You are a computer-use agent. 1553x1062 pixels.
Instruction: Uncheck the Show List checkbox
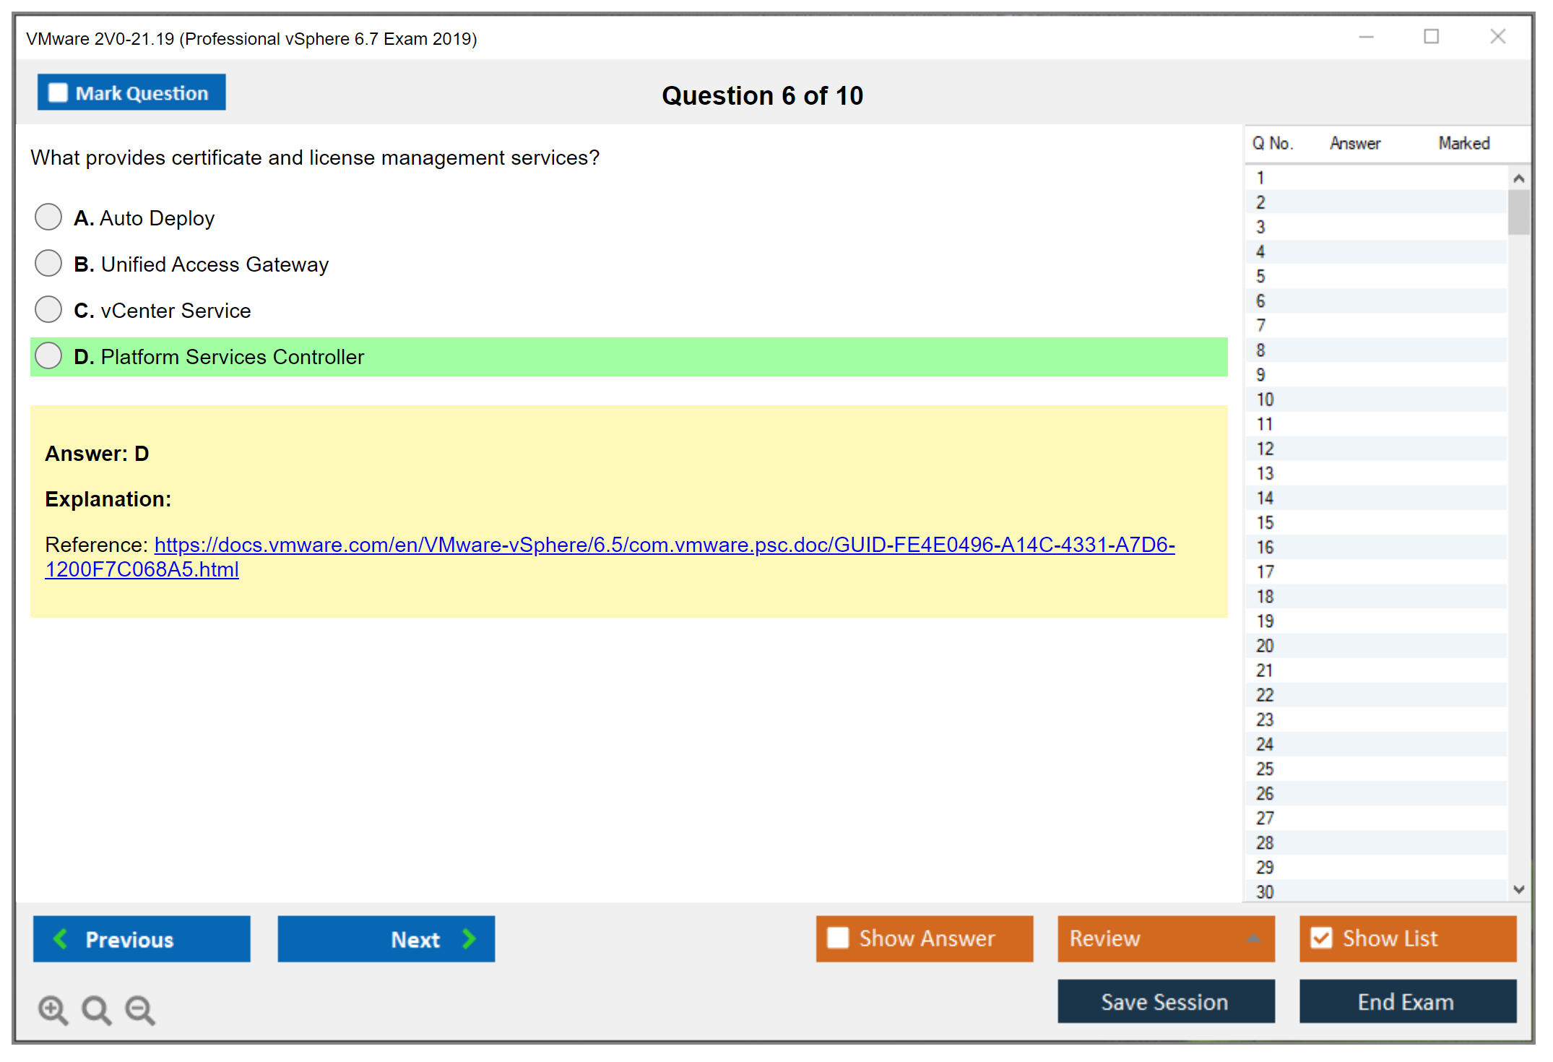tap(1321, 938)
